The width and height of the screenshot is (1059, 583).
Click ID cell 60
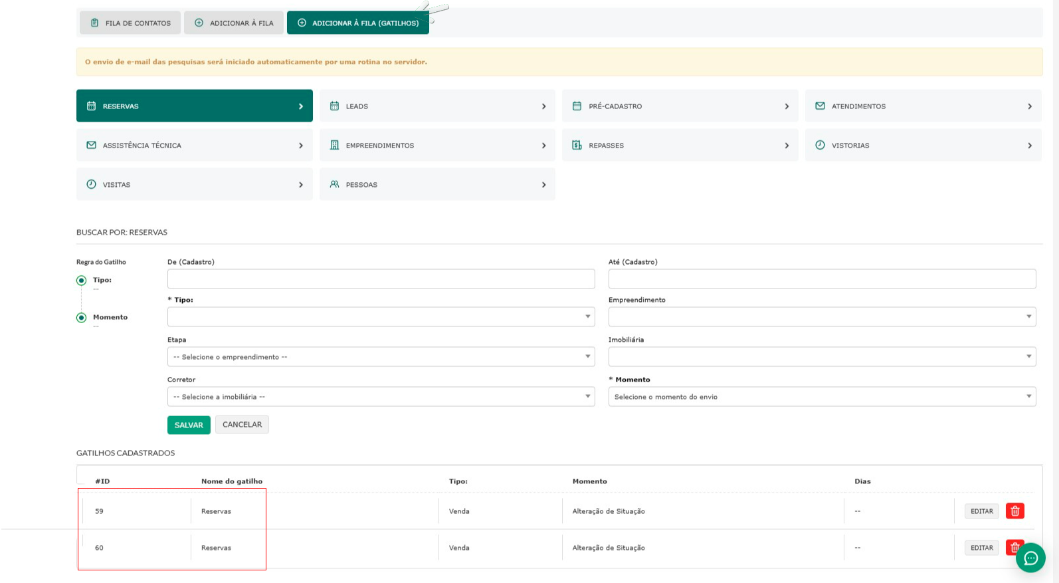pyautogui.click(x=99, y=548)
